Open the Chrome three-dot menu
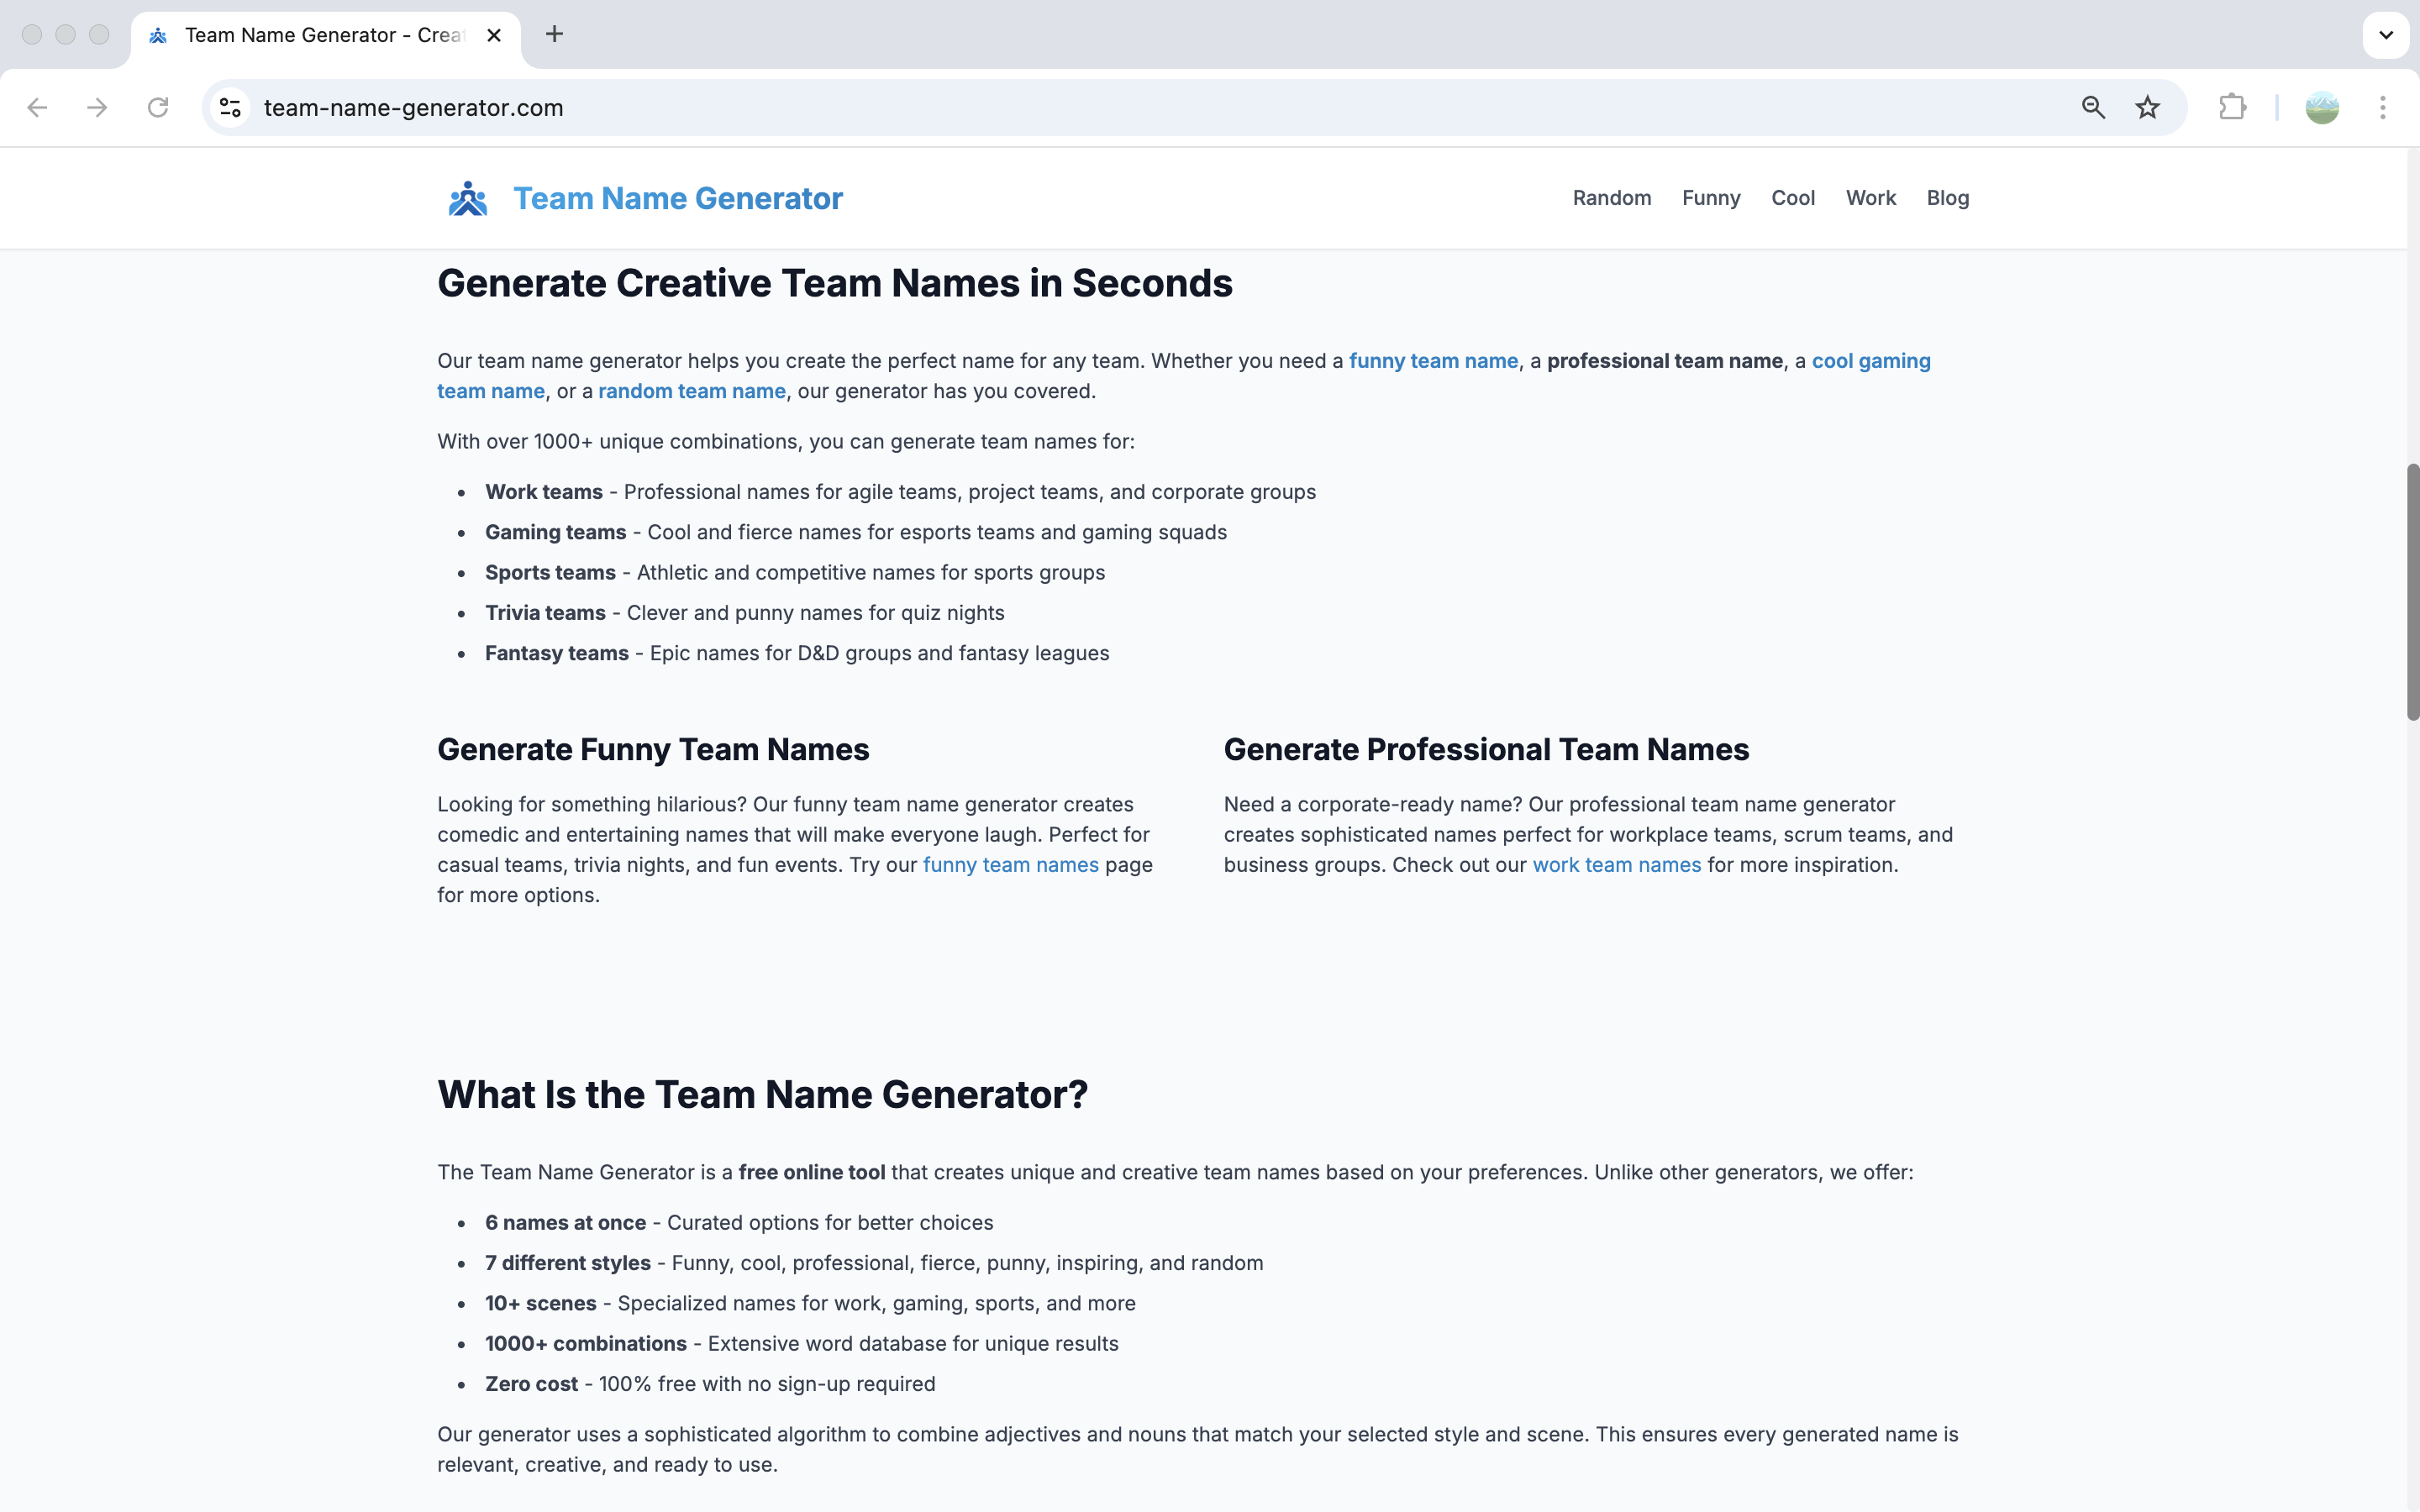The height and width of the screenshot is (1512, 2420). click(2384, 107)
